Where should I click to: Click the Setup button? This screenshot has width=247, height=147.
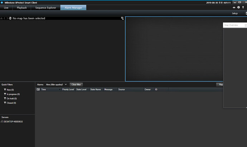[234, 13]
